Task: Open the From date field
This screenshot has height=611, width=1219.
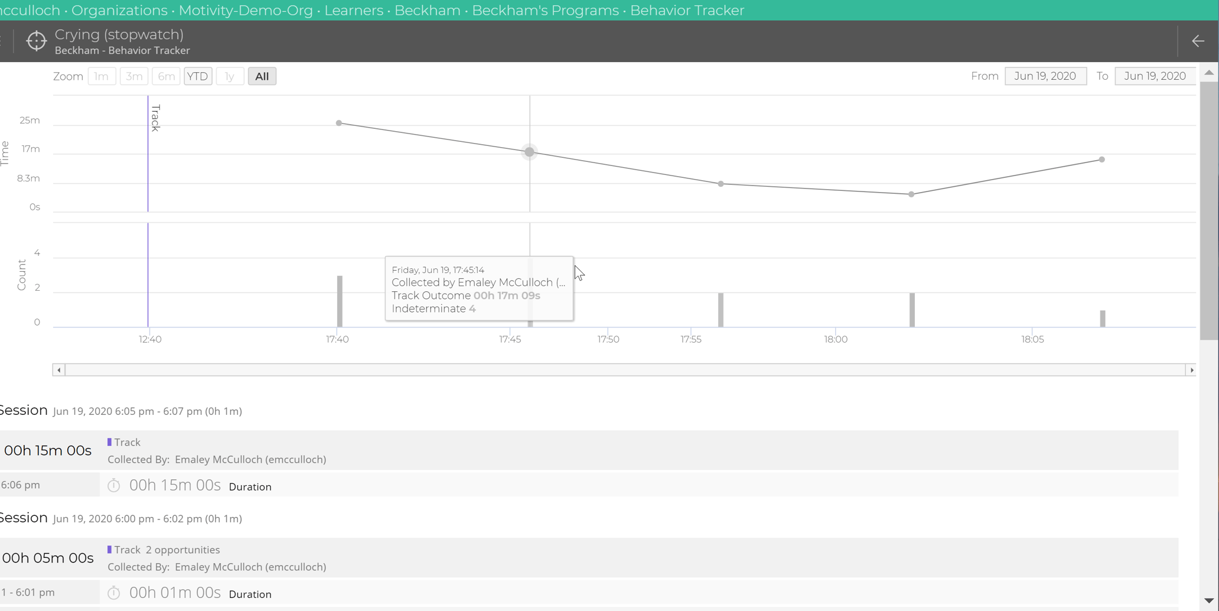Action: coord(1045,76)
